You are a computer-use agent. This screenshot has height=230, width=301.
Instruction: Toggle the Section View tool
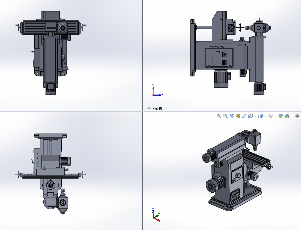tap(238, 116)
